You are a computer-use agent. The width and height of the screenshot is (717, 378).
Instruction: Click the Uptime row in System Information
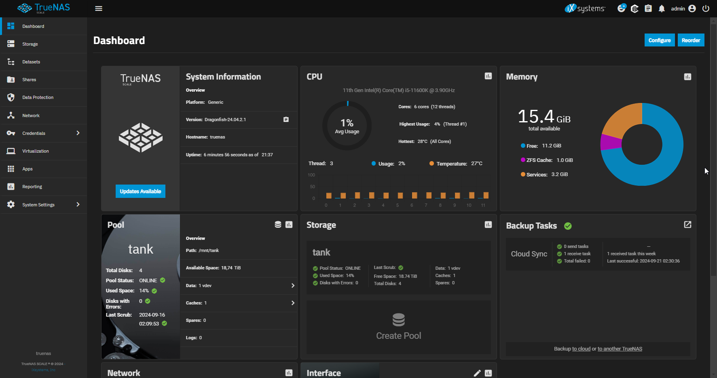[x=239, y=155]
